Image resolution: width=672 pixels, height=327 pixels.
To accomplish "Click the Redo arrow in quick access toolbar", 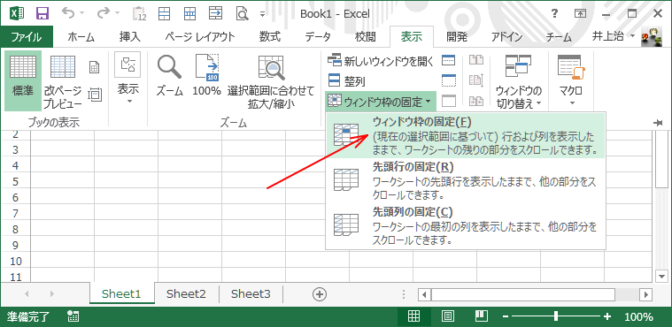I will click(104, 13).
